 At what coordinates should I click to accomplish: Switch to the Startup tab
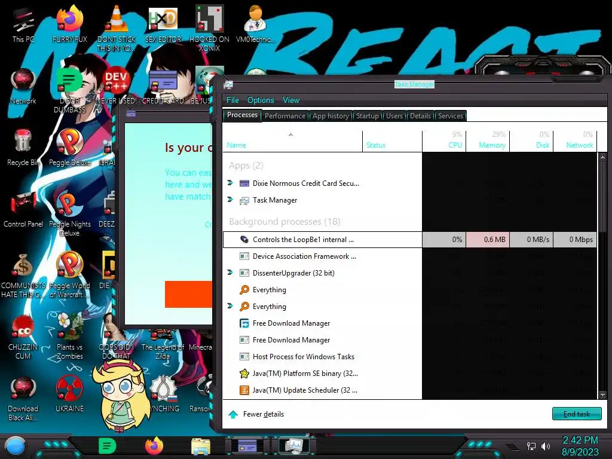coord(368,116)
